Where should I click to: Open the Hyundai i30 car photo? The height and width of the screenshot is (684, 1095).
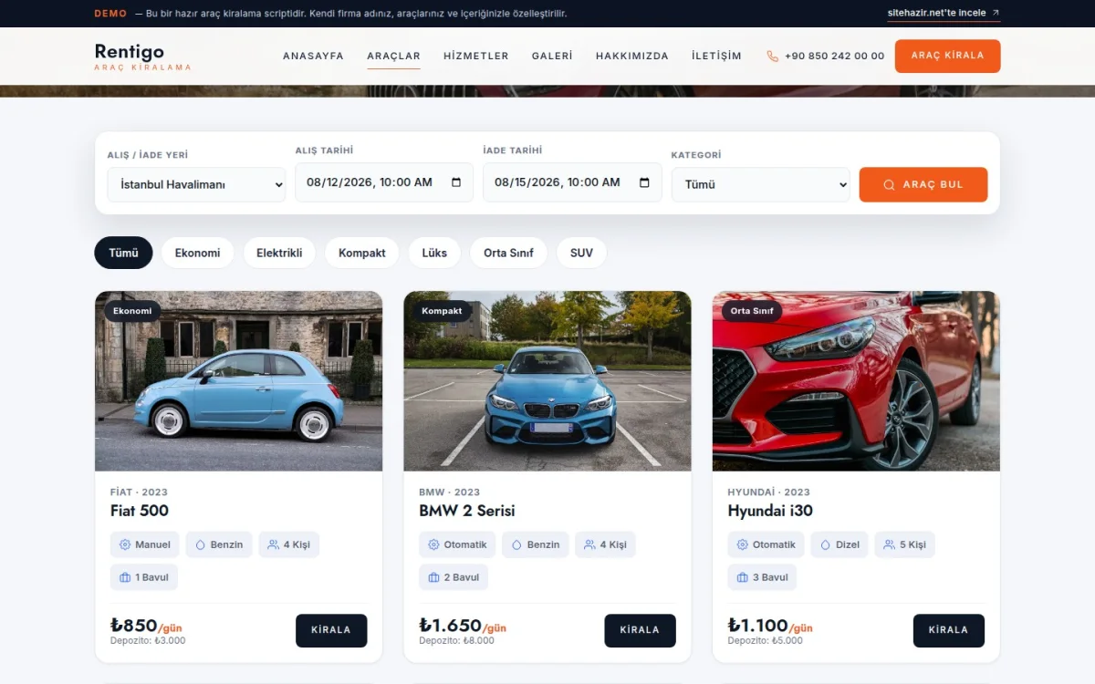pos(856,381)
